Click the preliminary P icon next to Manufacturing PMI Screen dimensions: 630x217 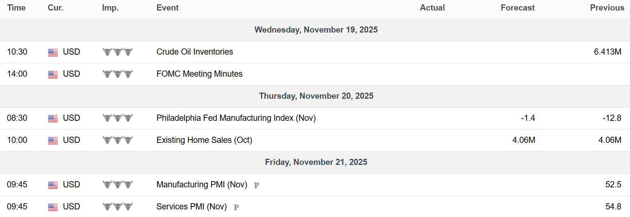click(256, 185)
